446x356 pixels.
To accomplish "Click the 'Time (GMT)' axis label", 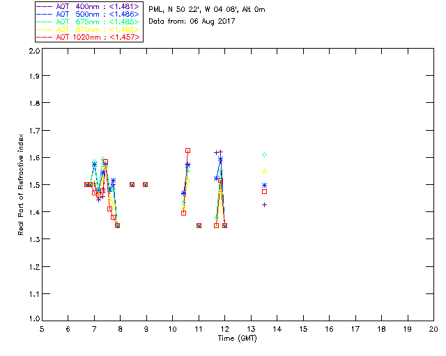I will 237,339.
